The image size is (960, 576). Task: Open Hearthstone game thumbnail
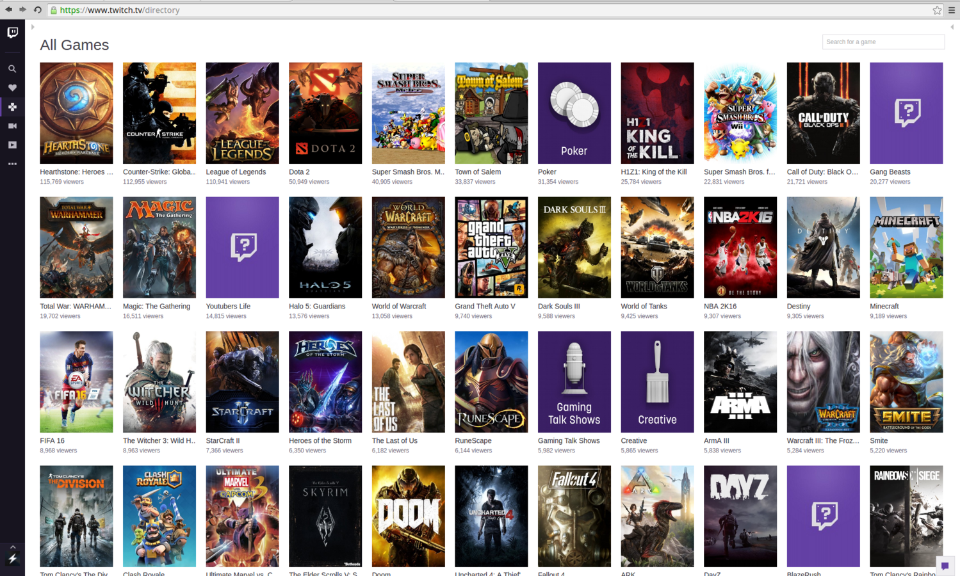[76, 113]
